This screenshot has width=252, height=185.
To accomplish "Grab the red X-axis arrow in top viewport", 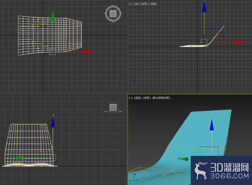I will (88, 52).
